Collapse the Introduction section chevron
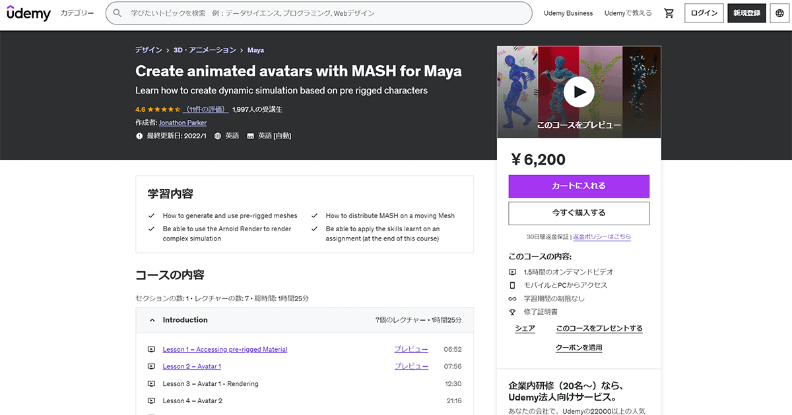The height and width of the screenshot is (415, 792). click(152, 320)
